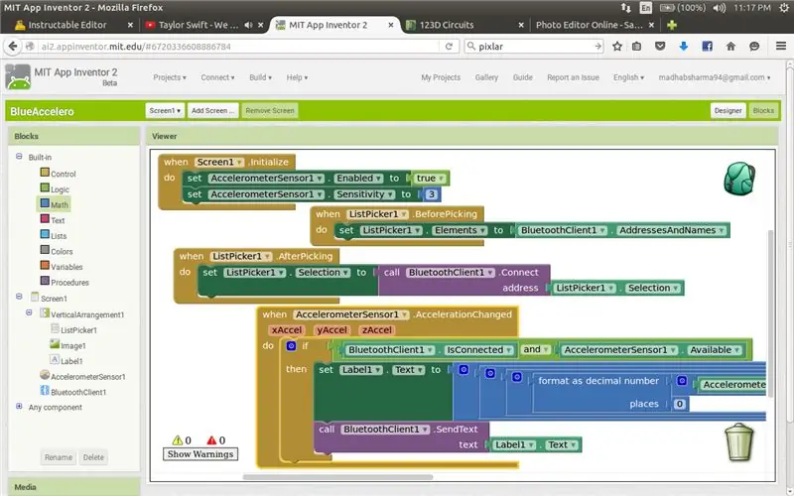
Task: Expand the Any component node
Action: tap(19, 406)
